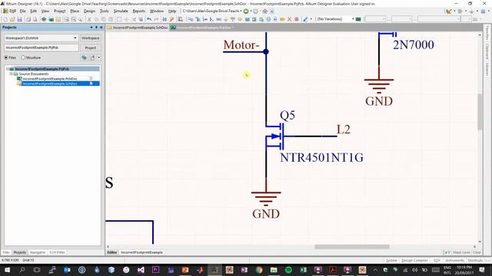Click the Workspace button

point(91,38)
